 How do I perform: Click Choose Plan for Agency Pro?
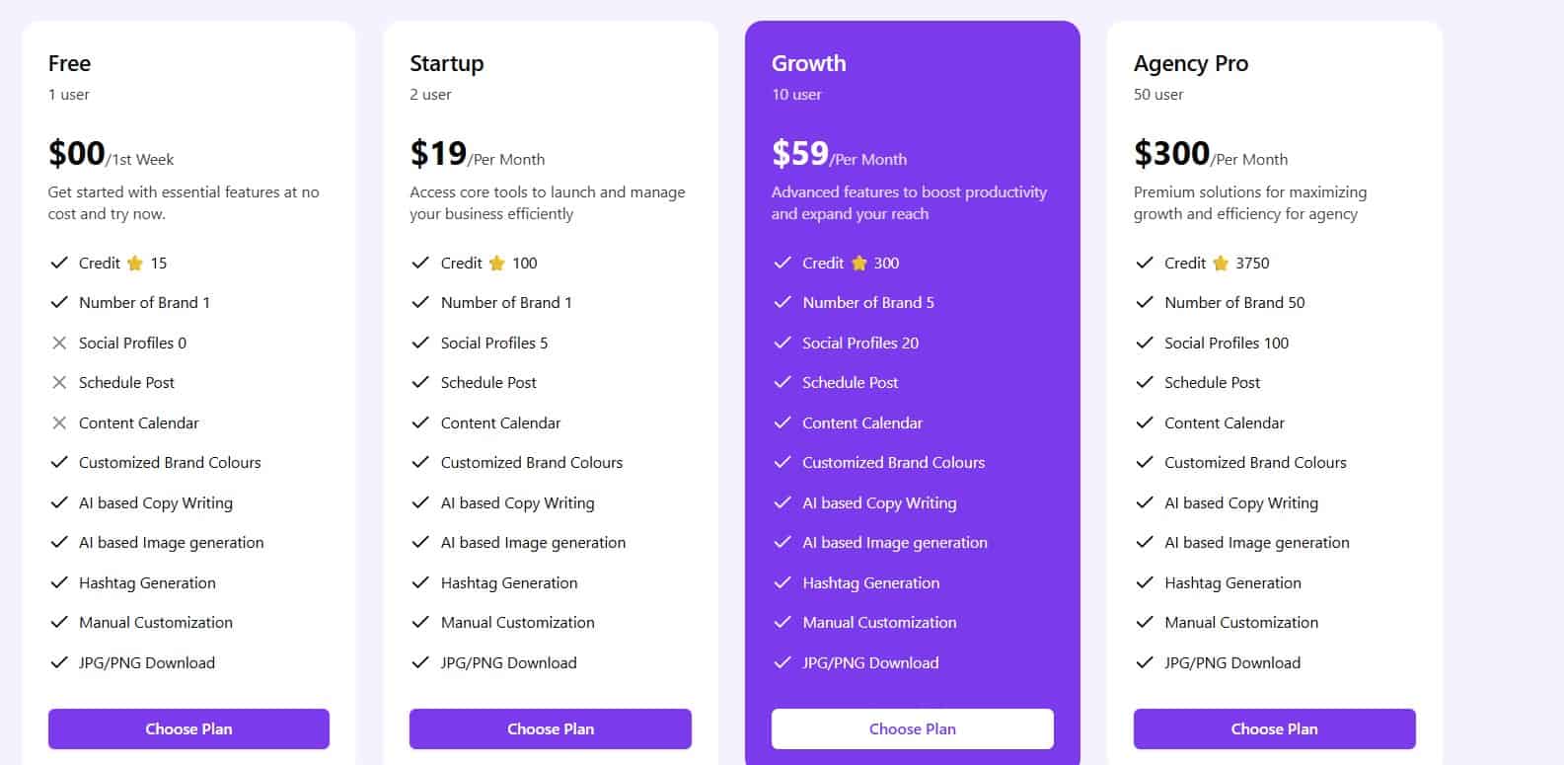[1274, 728]
